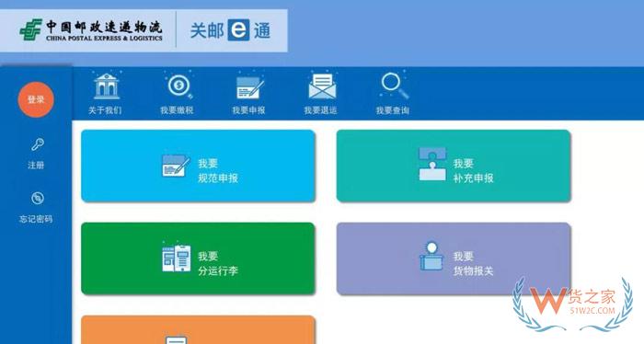Click the 我要退运 envelope icon
This screenshot has width=644, height=344.
(322, 86)
